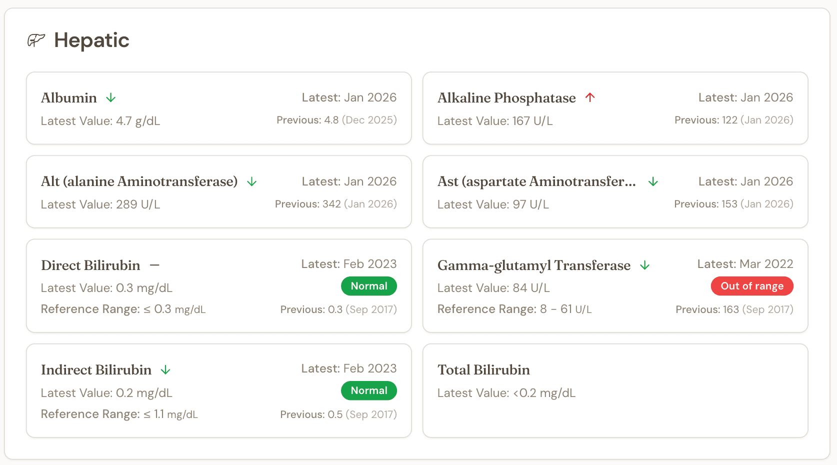Open the Alkaline Phosphatase title
This screenshot has width=837, height=465.
(x=506, y=98)
